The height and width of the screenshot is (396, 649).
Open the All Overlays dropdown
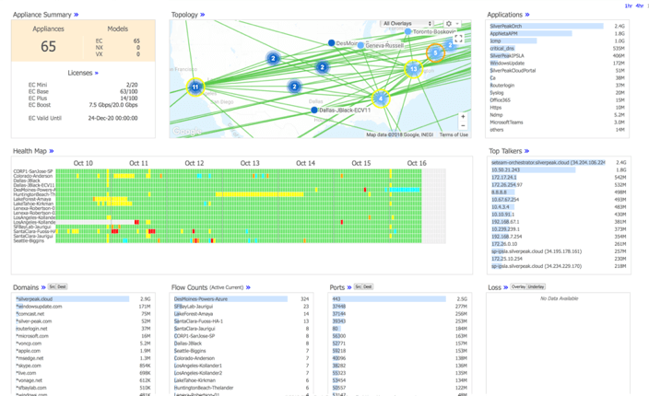tap(407, 24)
